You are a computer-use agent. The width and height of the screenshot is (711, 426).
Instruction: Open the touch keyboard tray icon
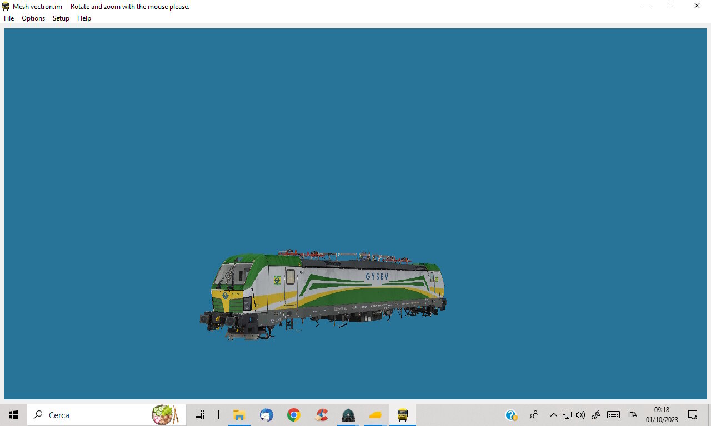(x=613, y=415)
